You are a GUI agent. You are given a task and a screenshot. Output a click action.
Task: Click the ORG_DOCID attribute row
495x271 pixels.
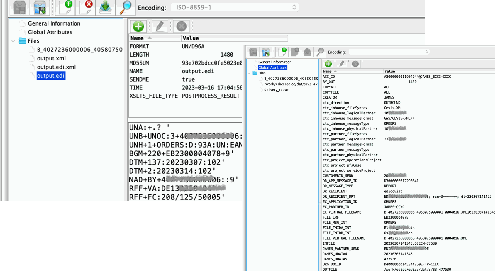pyautogui.click(x=408, y=264)
